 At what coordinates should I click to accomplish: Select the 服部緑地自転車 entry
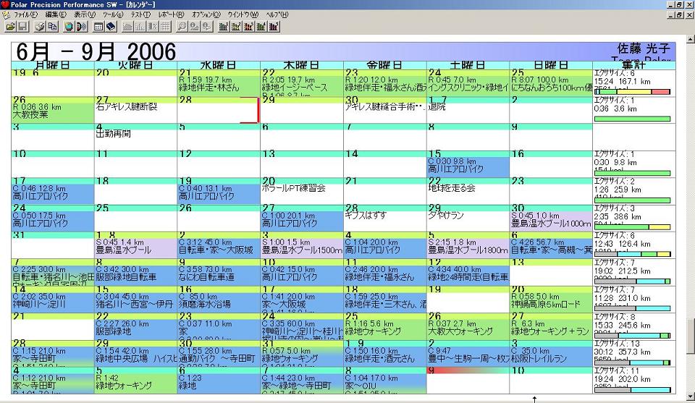[126, 277]
